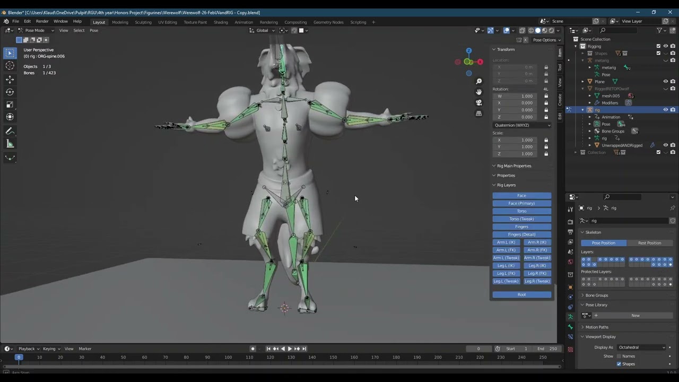
Task: Open the Tool properties tab icon
Action: point(570,210)
